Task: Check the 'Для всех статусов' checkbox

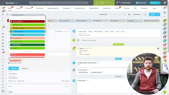Action: pyautogui.click(x=11, y=15)
